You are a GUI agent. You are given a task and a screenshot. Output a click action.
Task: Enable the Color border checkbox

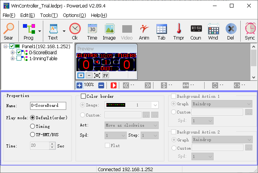pos(83,96)
